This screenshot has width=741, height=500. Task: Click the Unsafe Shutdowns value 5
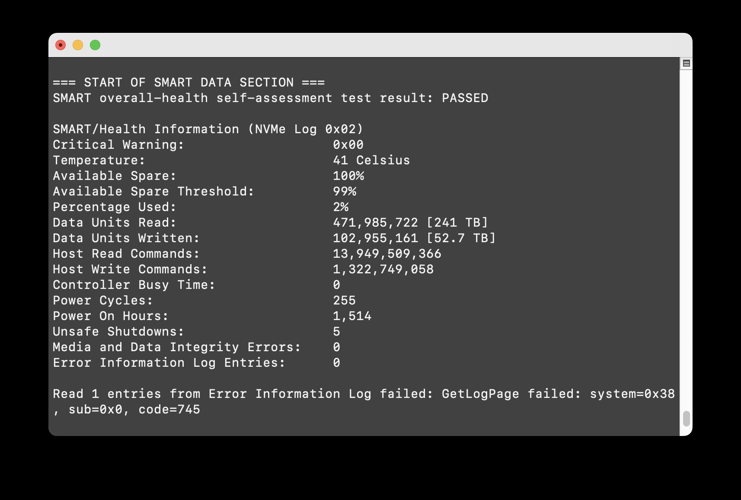(x=337, y=332)
